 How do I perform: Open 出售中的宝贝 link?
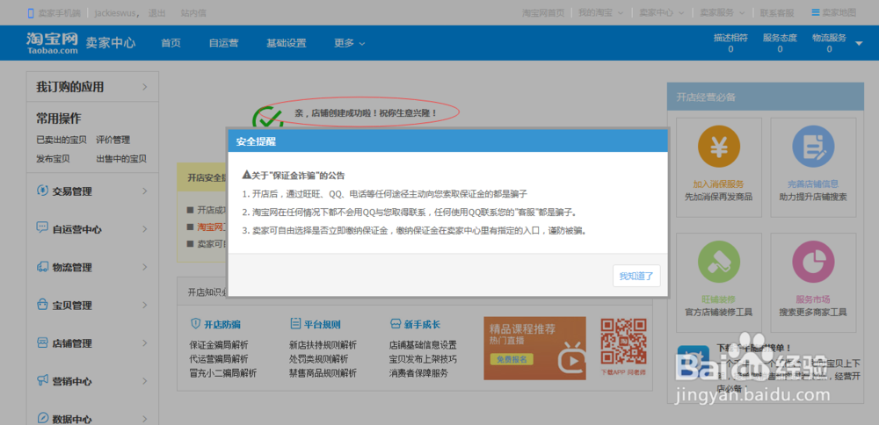coord(121,158)
